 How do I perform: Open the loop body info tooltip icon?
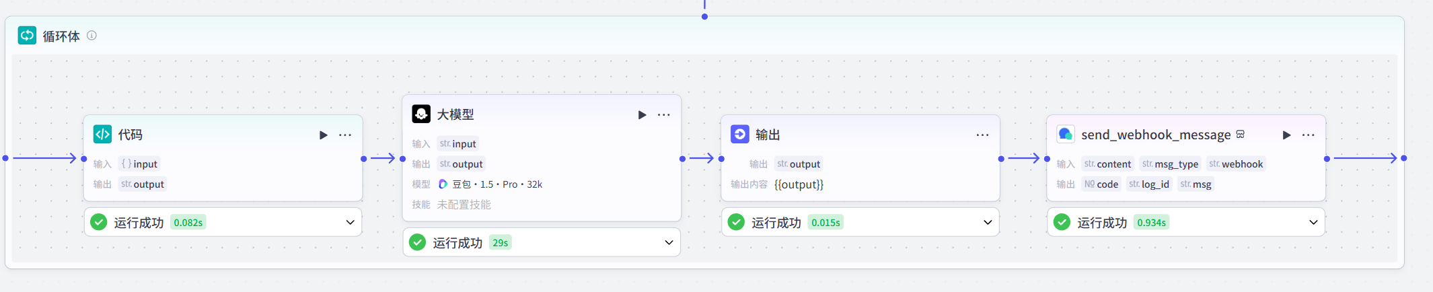(92, 36)
